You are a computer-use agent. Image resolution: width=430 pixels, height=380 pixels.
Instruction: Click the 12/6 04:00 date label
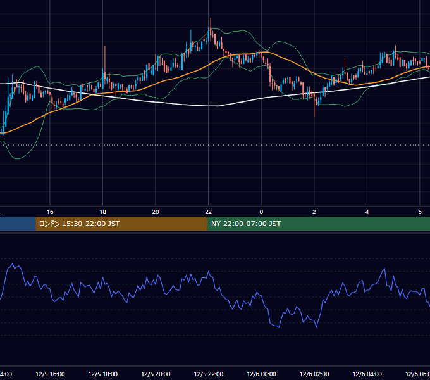click(367, 374)
